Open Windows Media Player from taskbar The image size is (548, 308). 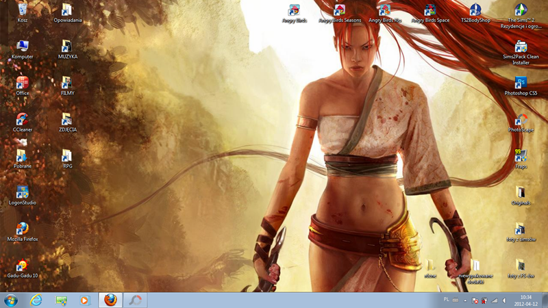[85, 300]
